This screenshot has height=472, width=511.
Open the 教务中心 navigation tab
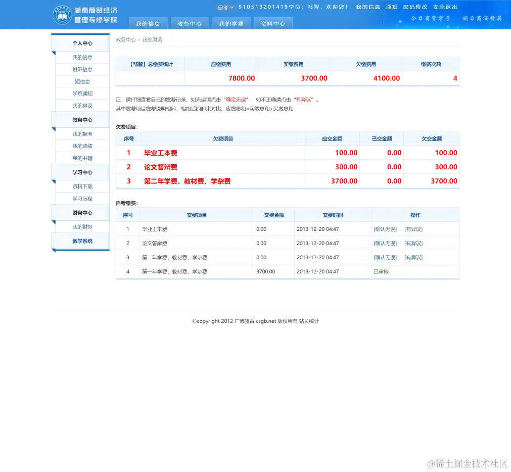(190, 23)
